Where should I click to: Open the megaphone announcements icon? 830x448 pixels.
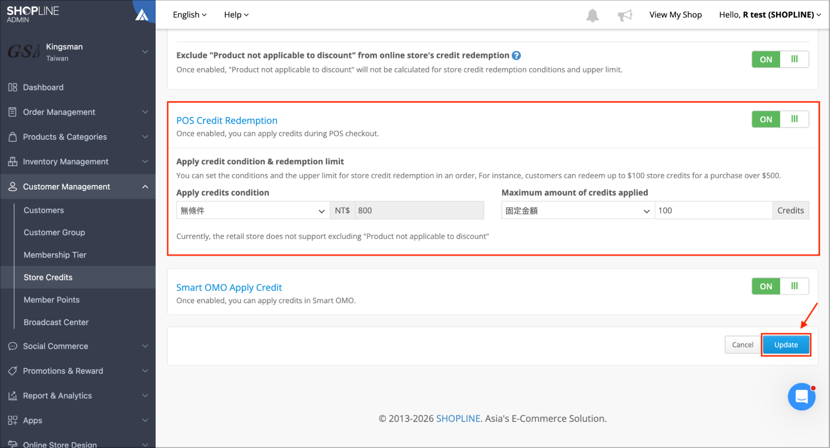pos(625,15)
